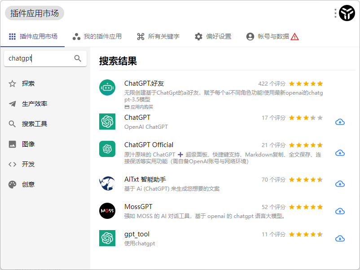Switch to 我的插件应用 tab

[97, 36]
